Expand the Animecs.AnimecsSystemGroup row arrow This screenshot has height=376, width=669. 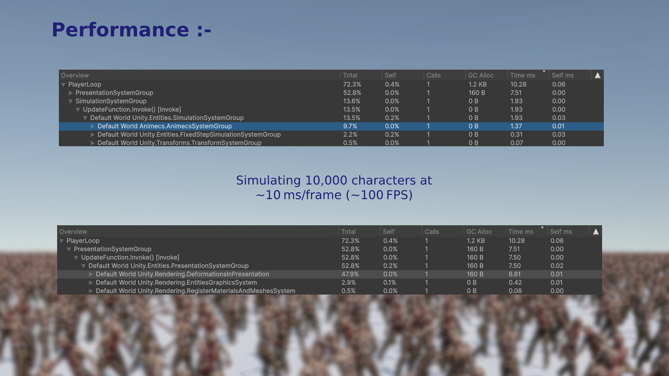point(93,126)
